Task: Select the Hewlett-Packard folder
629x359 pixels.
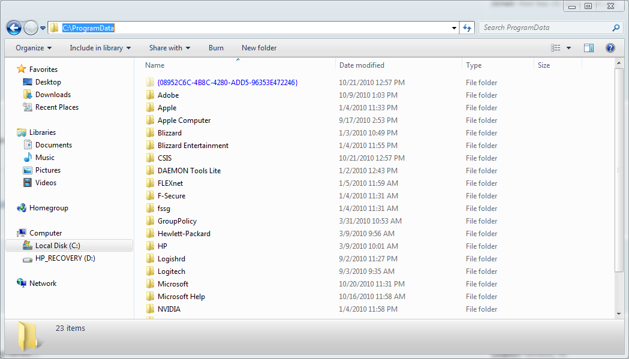Action: pos(183,234)
